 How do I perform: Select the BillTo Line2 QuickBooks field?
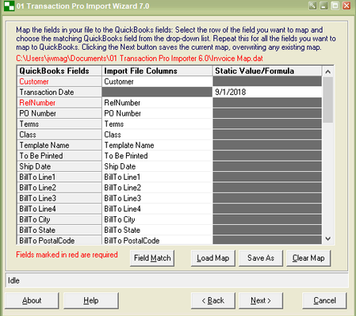click(59, 188)
